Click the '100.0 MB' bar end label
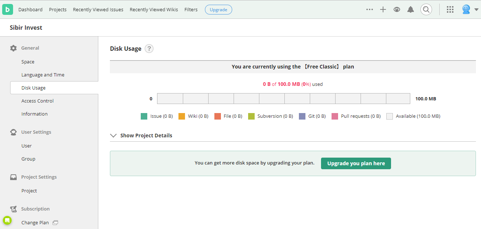Viewport: 481px width, 229px height. click(x=425, y=99)
